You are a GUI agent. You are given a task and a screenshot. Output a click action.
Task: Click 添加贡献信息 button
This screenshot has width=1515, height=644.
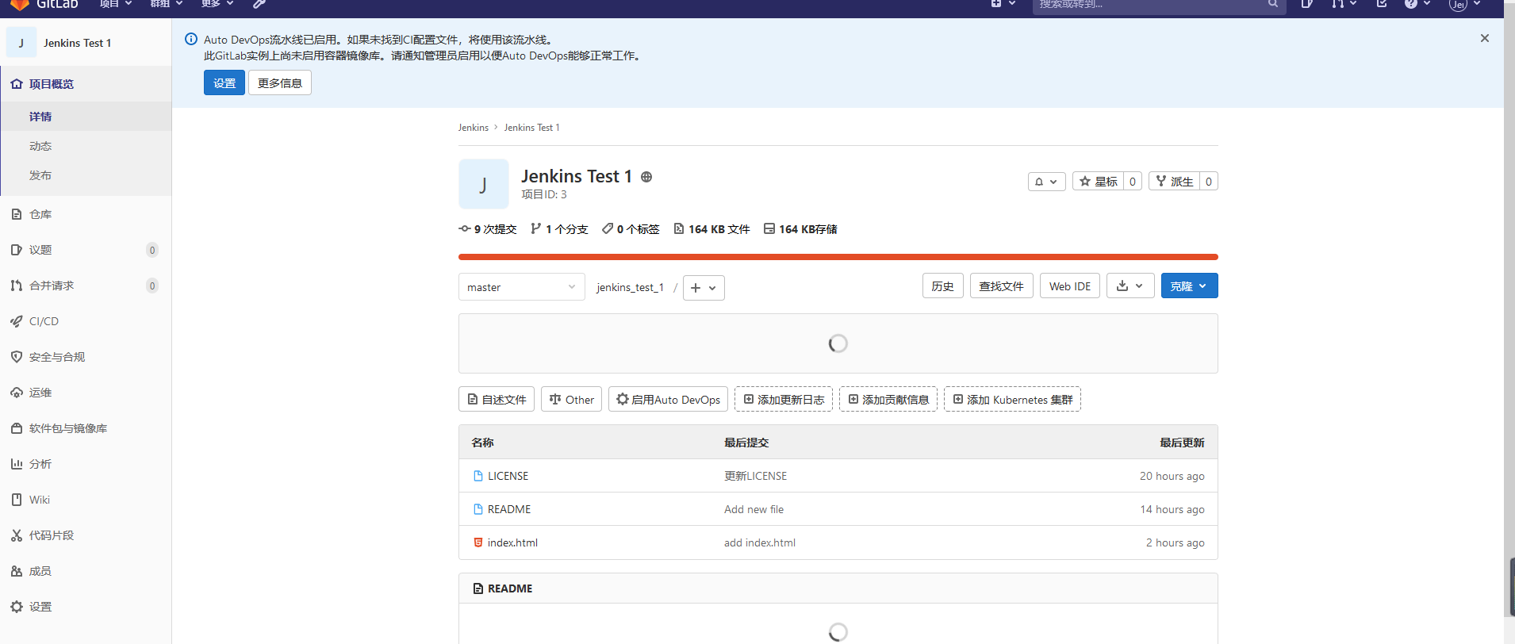(x=888, y=400)
